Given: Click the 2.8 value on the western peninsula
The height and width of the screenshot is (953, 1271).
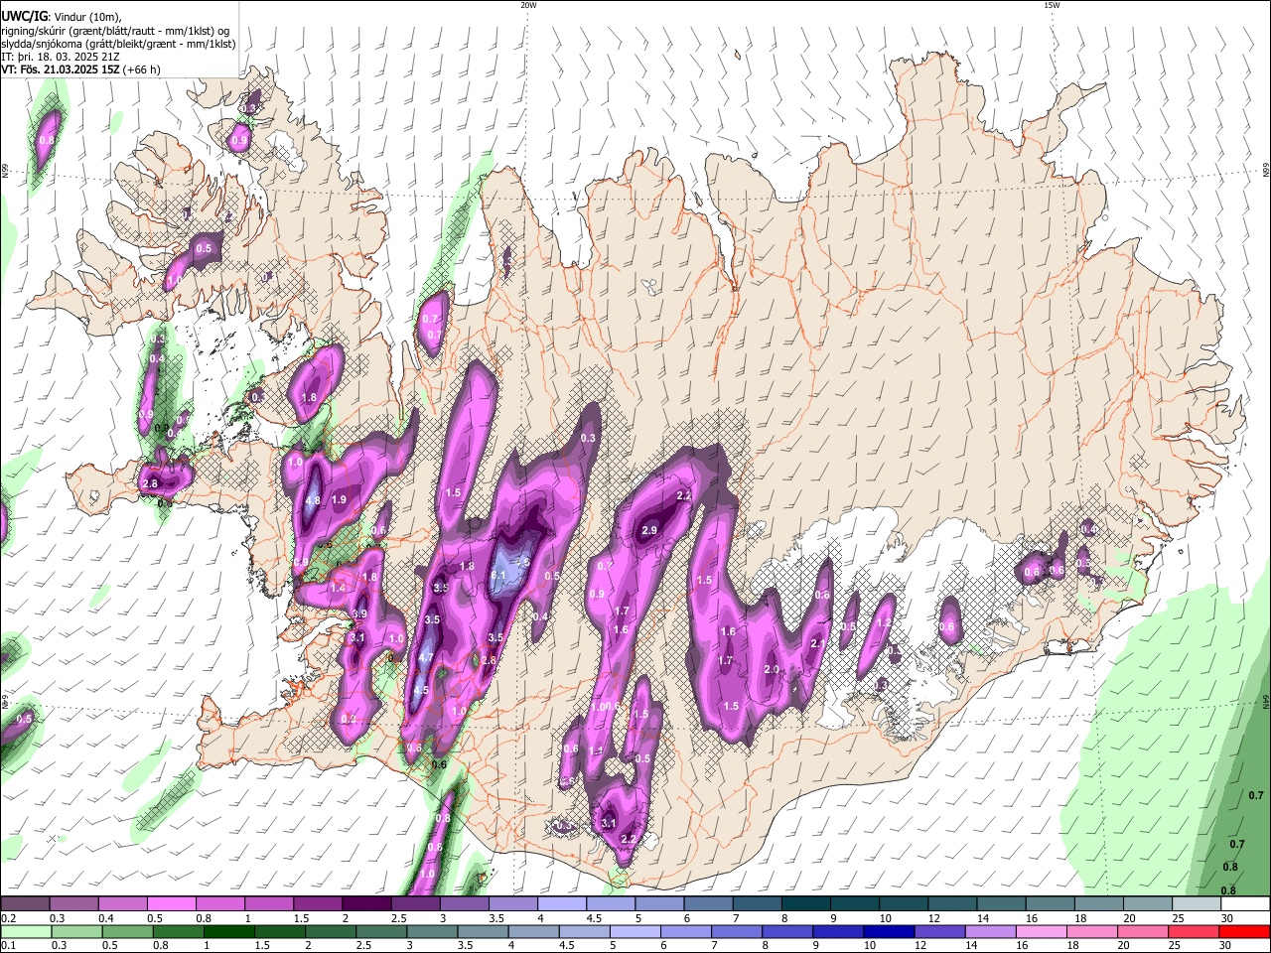Looking at the screenshot, I should 150,484.
